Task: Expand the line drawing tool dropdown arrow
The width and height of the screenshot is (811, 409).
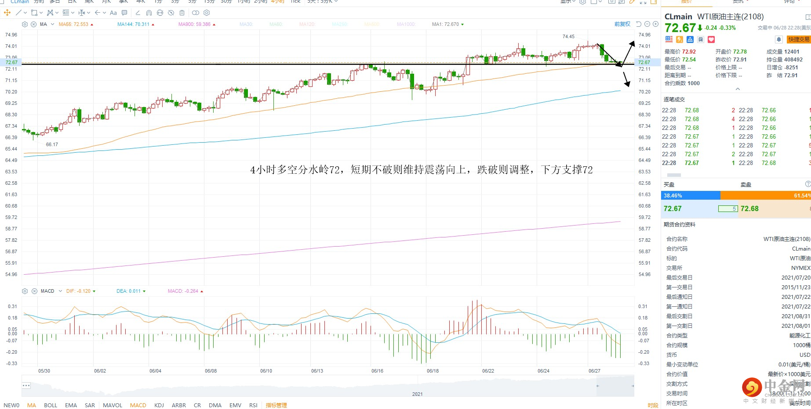Action: [x=25, y=13]
